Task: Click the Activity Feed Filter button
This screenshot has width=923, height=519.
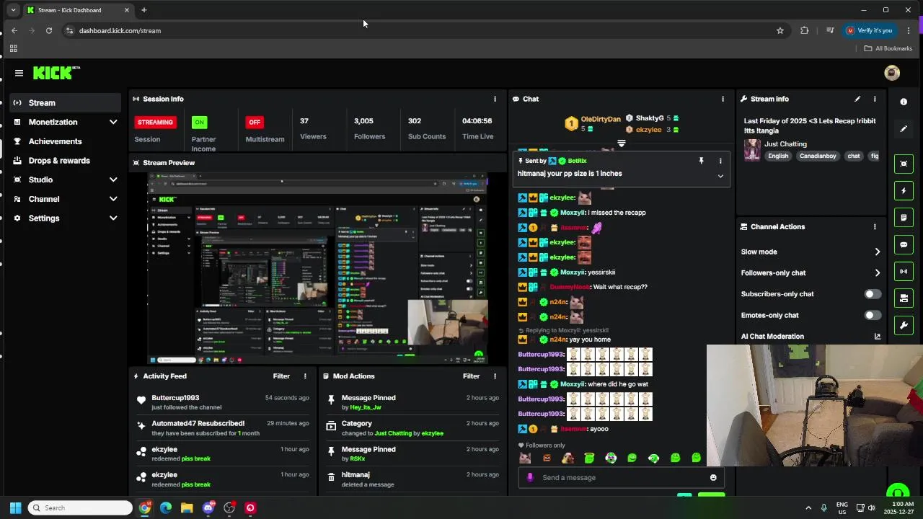Action: 281,376
